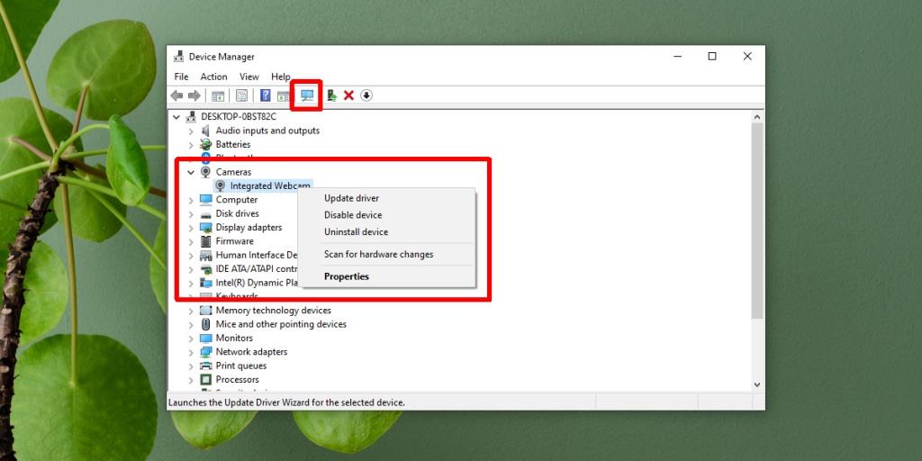
Task: Click the Display adapters category icon
Action: (x=206, y=227)
